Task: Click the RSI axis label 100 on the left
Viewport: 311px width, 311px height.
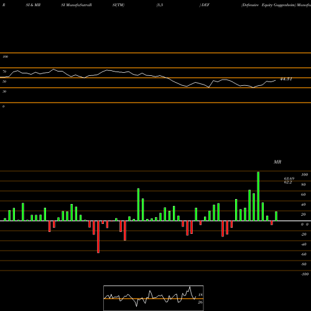Action: pos(6,57)
